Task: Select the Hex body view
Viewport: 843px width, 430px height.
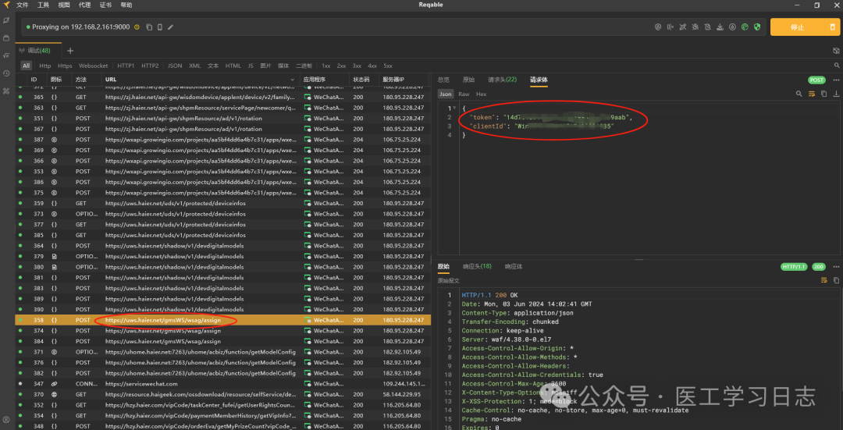Action: [481, 94]
